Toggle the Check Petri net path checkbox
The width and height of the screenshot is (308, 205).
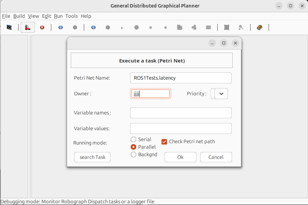tap(164, 142)
